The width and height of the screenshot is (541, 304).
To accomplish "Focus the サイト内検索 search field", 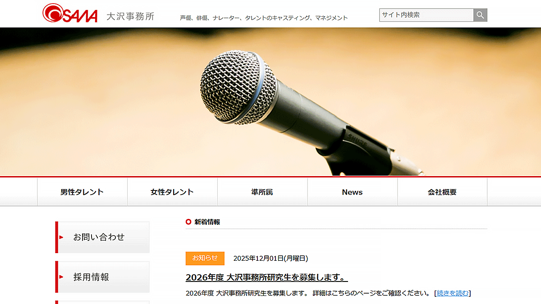I will (x=426, y=15).
